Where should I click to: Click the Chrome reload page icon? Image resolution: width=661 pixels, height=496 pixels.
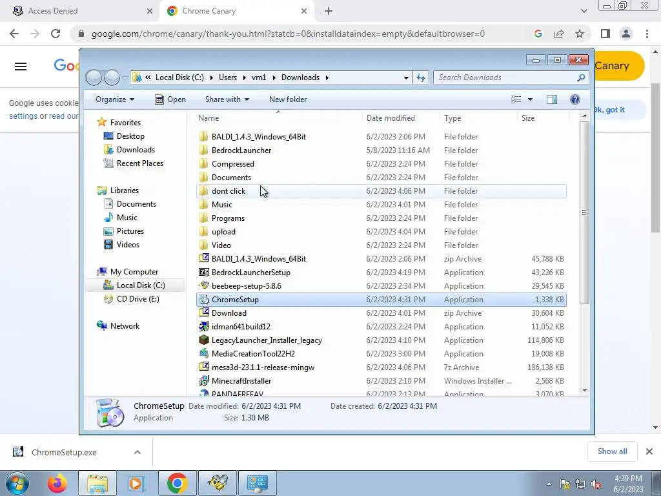tap(56, 34)
